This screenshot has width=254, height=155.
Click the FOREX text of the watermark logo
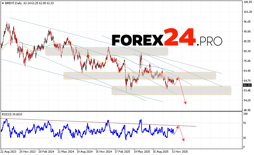pyautogui.click(x=138, y=40)
